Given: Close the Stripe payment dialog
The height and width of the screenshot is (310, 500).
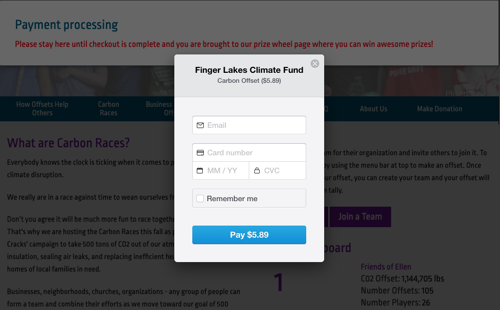Looking at the screenshot, I should (315, 64).
